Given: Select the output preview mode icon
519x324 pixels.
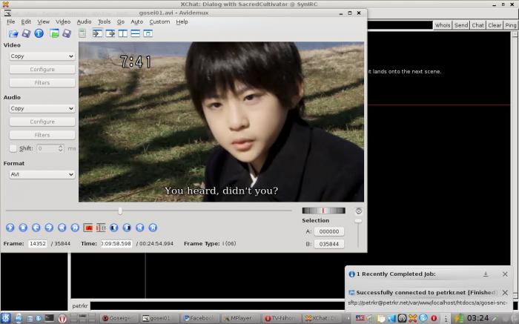Looking at the screenshot, I should tap(110, 33).
